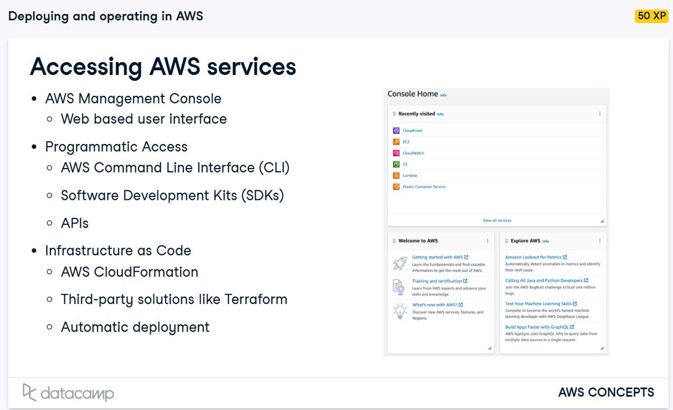This screenshot has height=410, width=673.
Task: Click the 'AWS CONCEPTS' footer label
Action: pyautogui.click(x=606, y=393)
